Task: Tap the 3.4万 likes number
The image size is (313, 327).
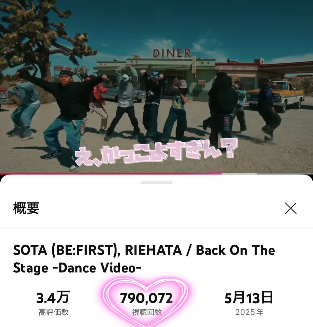Action: click(x=53, y=297)
